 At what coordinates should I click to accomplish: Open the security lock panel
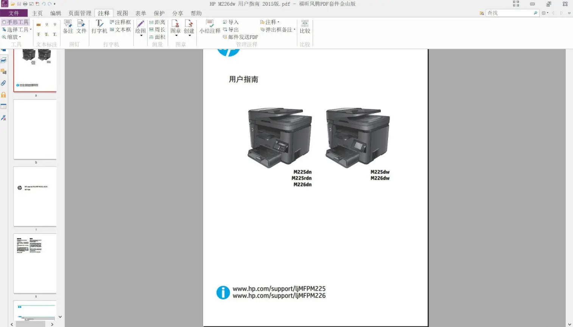(3, 95)
